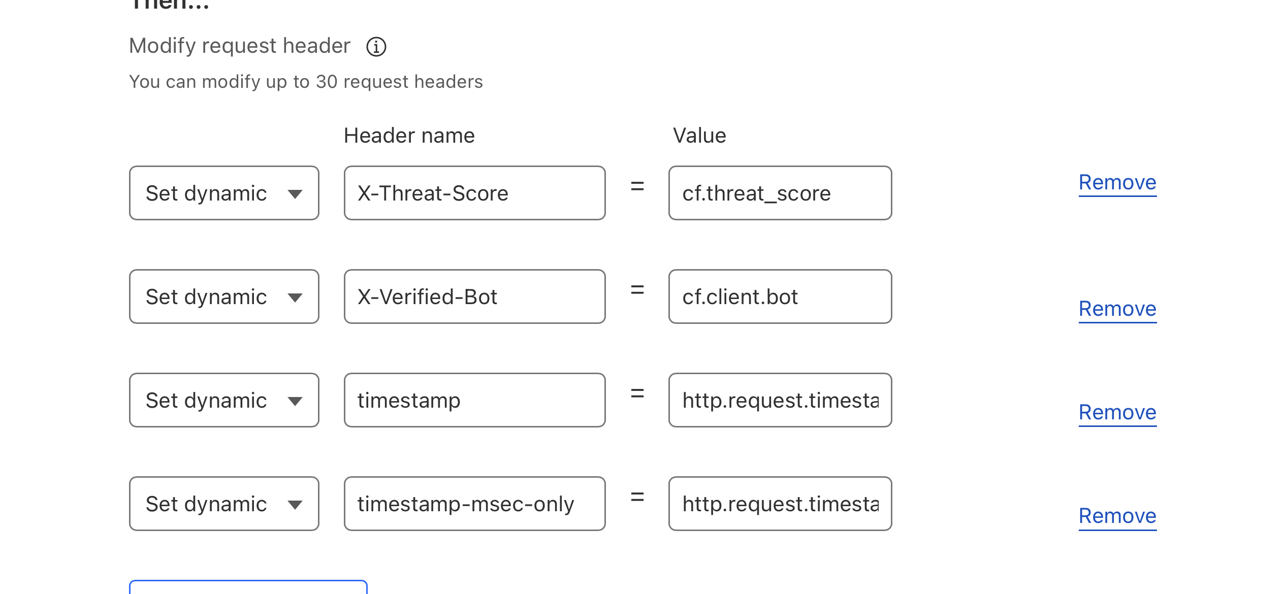Click the cf.client.bot value field

(x=780, y=296)
